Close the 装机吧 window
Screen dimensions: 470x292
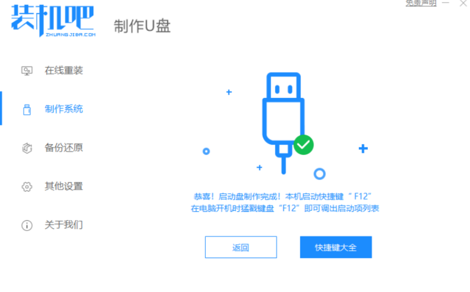pos(463,3)
